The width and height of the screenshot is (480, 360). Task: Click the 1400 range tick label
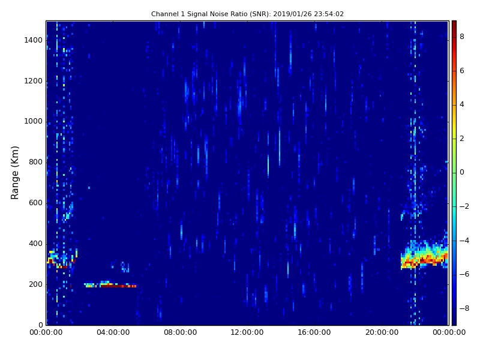(33, 40)
